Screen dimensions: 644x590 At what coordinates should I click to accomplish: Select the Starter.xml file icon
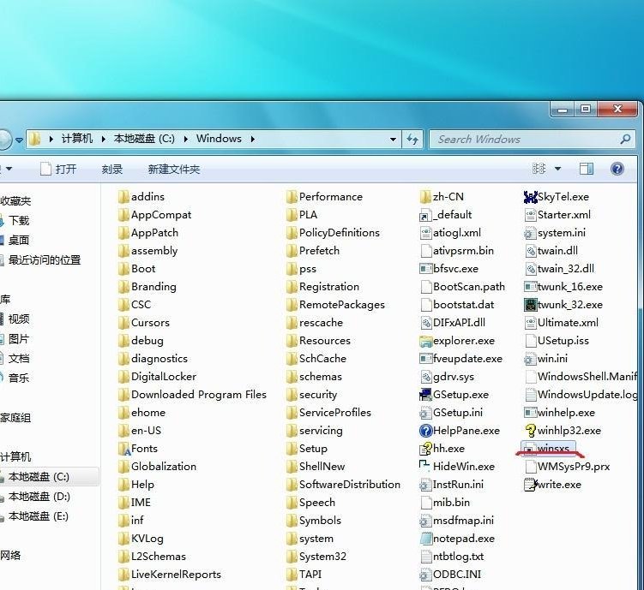click(530, 215)
